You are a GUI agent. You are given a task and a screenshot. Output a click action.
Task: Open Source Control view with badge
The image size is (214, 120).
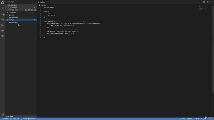click(3, 14)
